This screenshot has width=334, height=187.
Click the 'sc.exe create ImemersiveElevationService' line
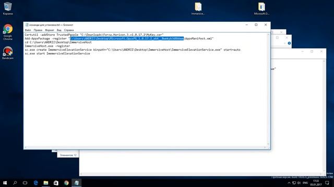pyautogui.click(x=133, y=50)
